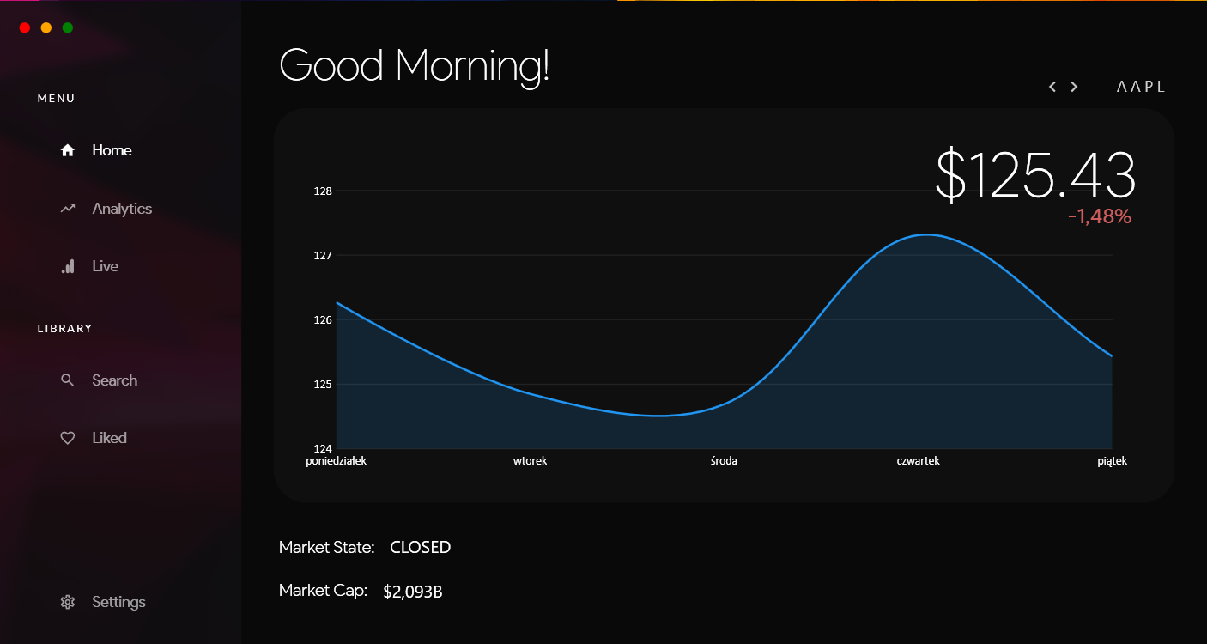
Task: Open the Home menu item
Action: pos(112,150)
